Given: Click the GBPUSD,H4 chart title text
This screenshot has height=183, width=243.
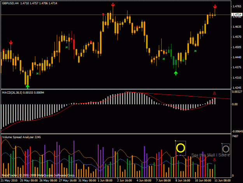Looking at the screenshot, I should (10, 3).
